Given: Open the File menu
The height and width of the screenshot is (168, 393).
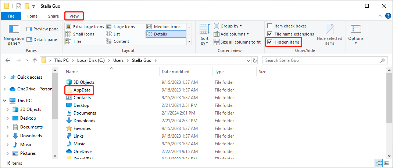Looking at the screenshot, I should 11,16.
